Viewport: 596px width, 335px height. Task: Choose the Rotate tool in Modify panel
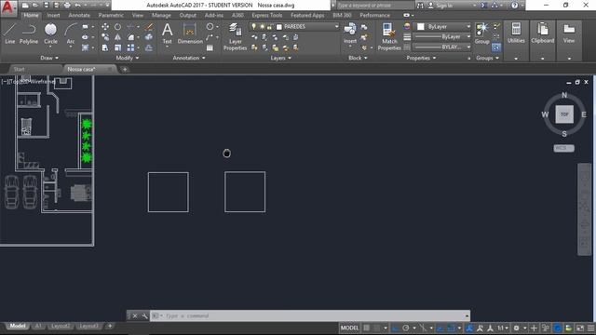pos(118,27)
